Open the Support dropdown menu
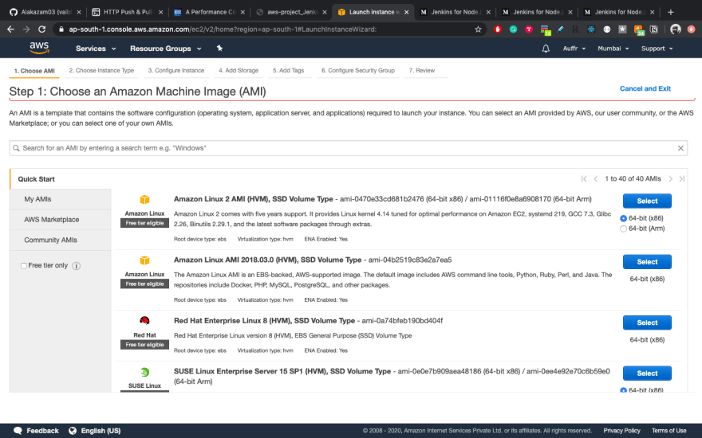This screenshot has height=438, width=702. pos(657,49)
